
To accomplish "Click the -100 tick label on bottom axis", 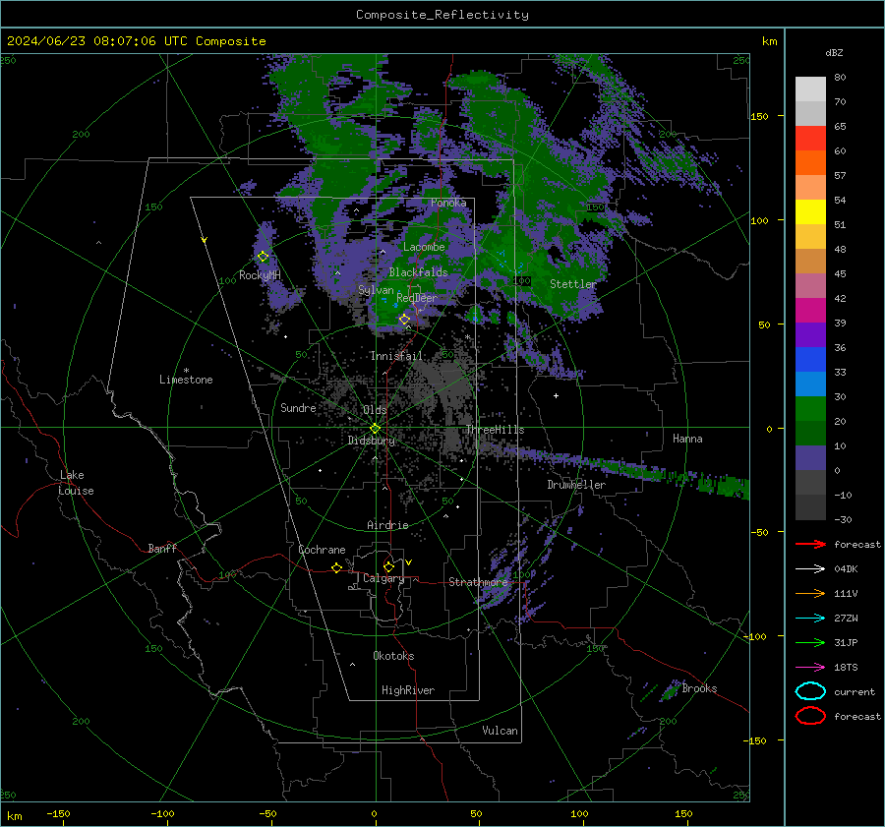I will point(162,813).
